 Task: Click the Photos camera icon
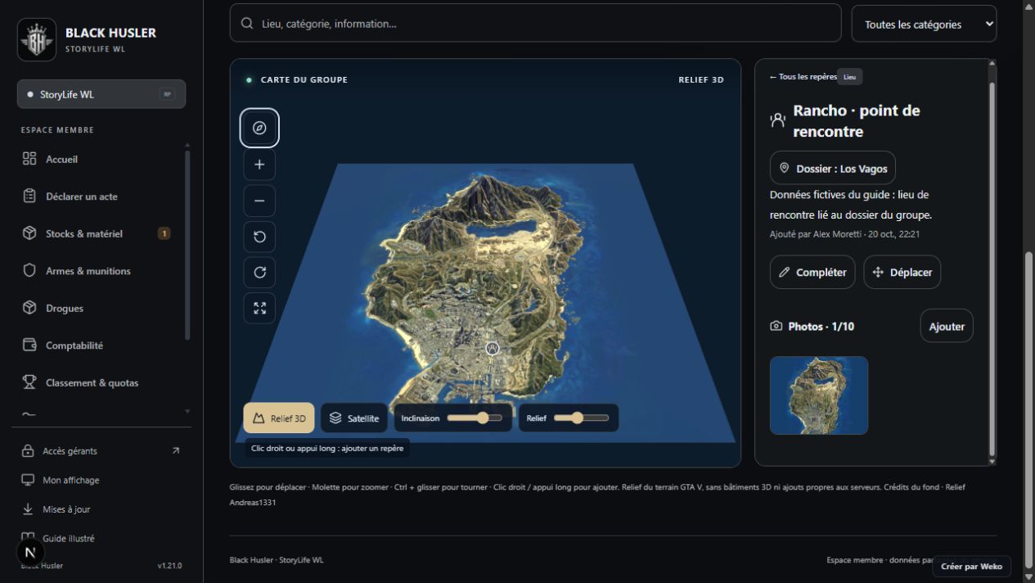(x=776, y=326)
